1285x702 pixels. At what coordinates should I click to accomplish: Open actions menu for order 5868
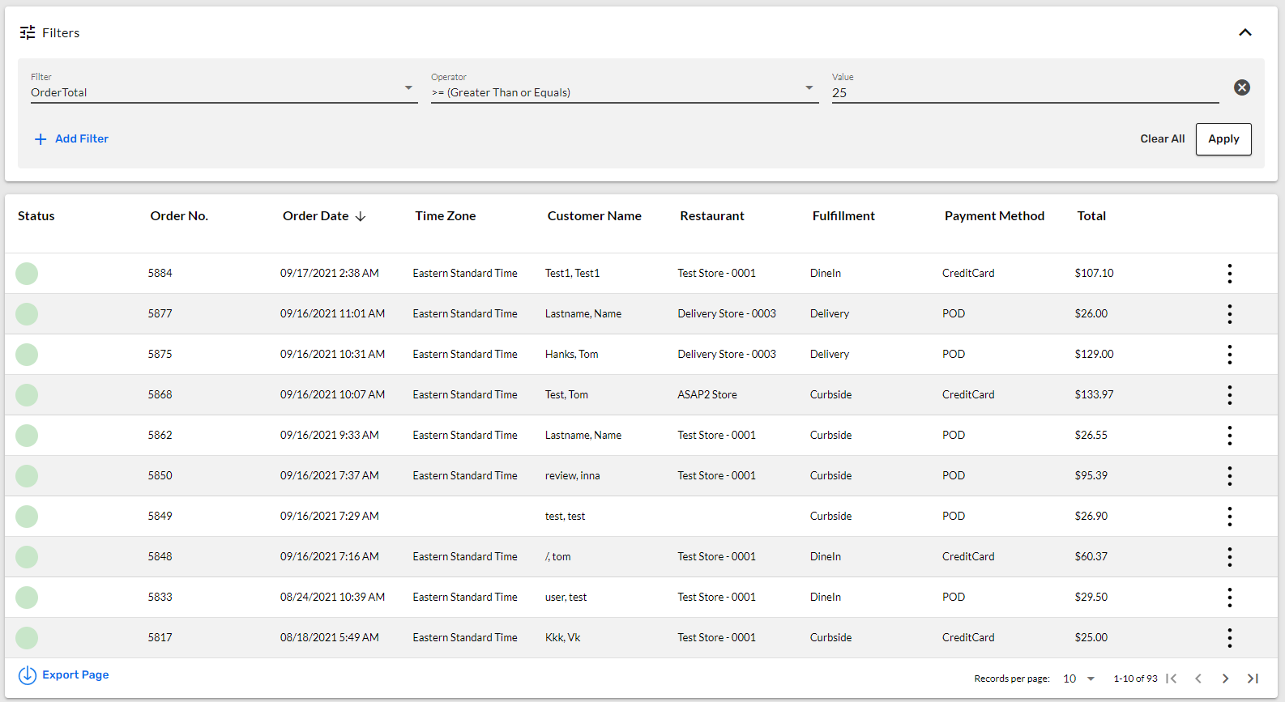[1230, 395]
